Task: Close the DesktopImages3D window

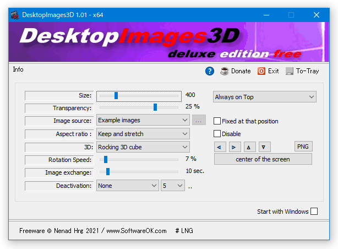Action: (316, 15)
